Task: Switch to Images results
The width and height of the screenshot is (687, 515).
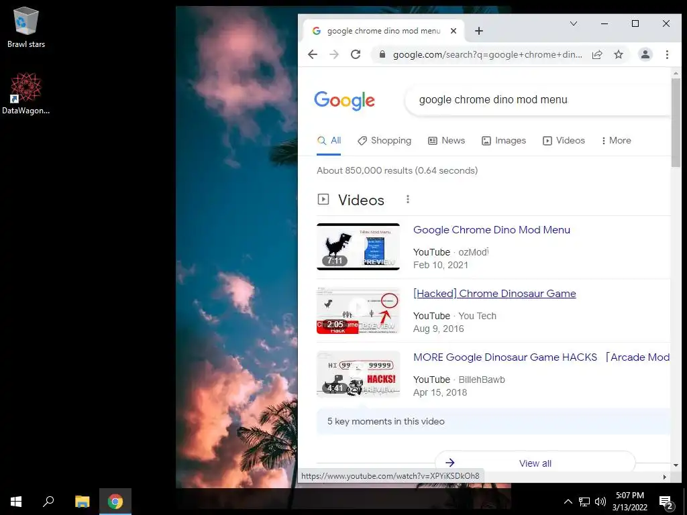Action: (x=503, y=141)
